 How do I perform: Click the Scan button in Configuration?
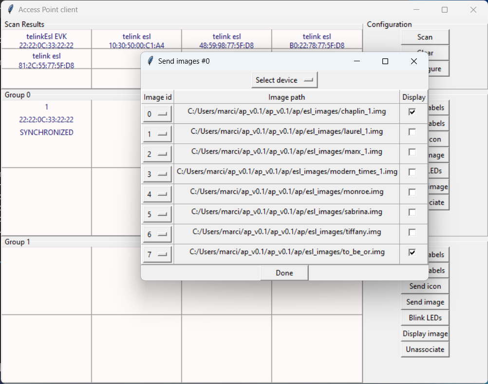click(425, 37)
